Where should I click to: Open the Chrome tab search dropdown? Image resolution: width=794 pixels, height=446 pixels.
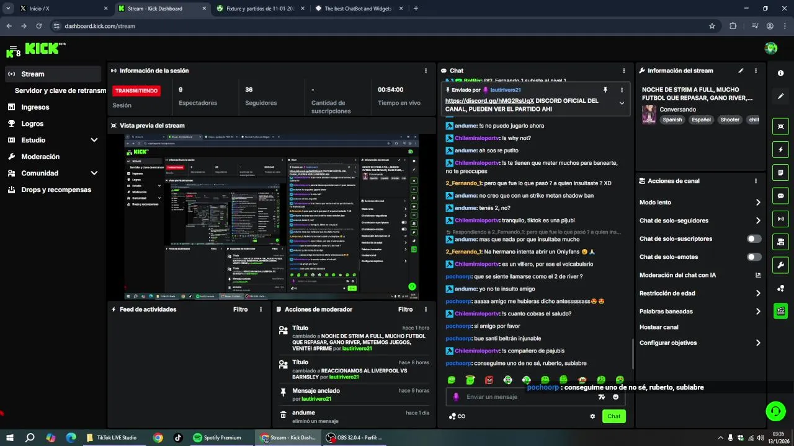coord(8,9)
